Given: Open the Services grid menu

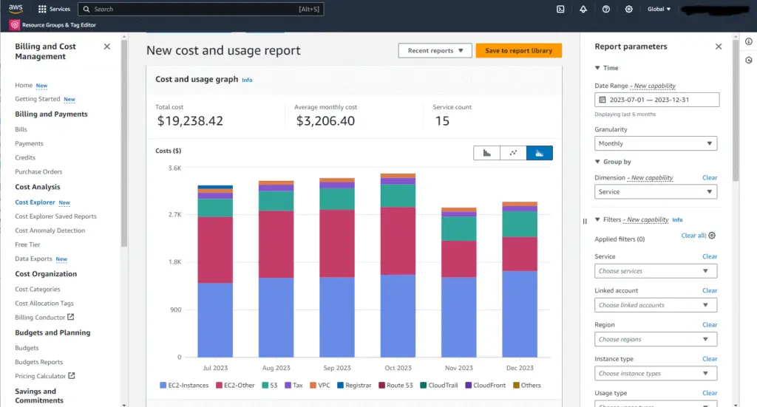Looking at the screenshot, I should click(54, 9).
